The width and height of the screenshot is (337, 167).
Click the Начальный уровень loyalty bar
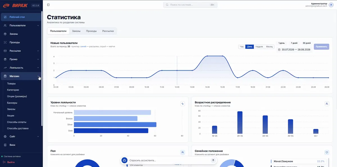(112, 112)
